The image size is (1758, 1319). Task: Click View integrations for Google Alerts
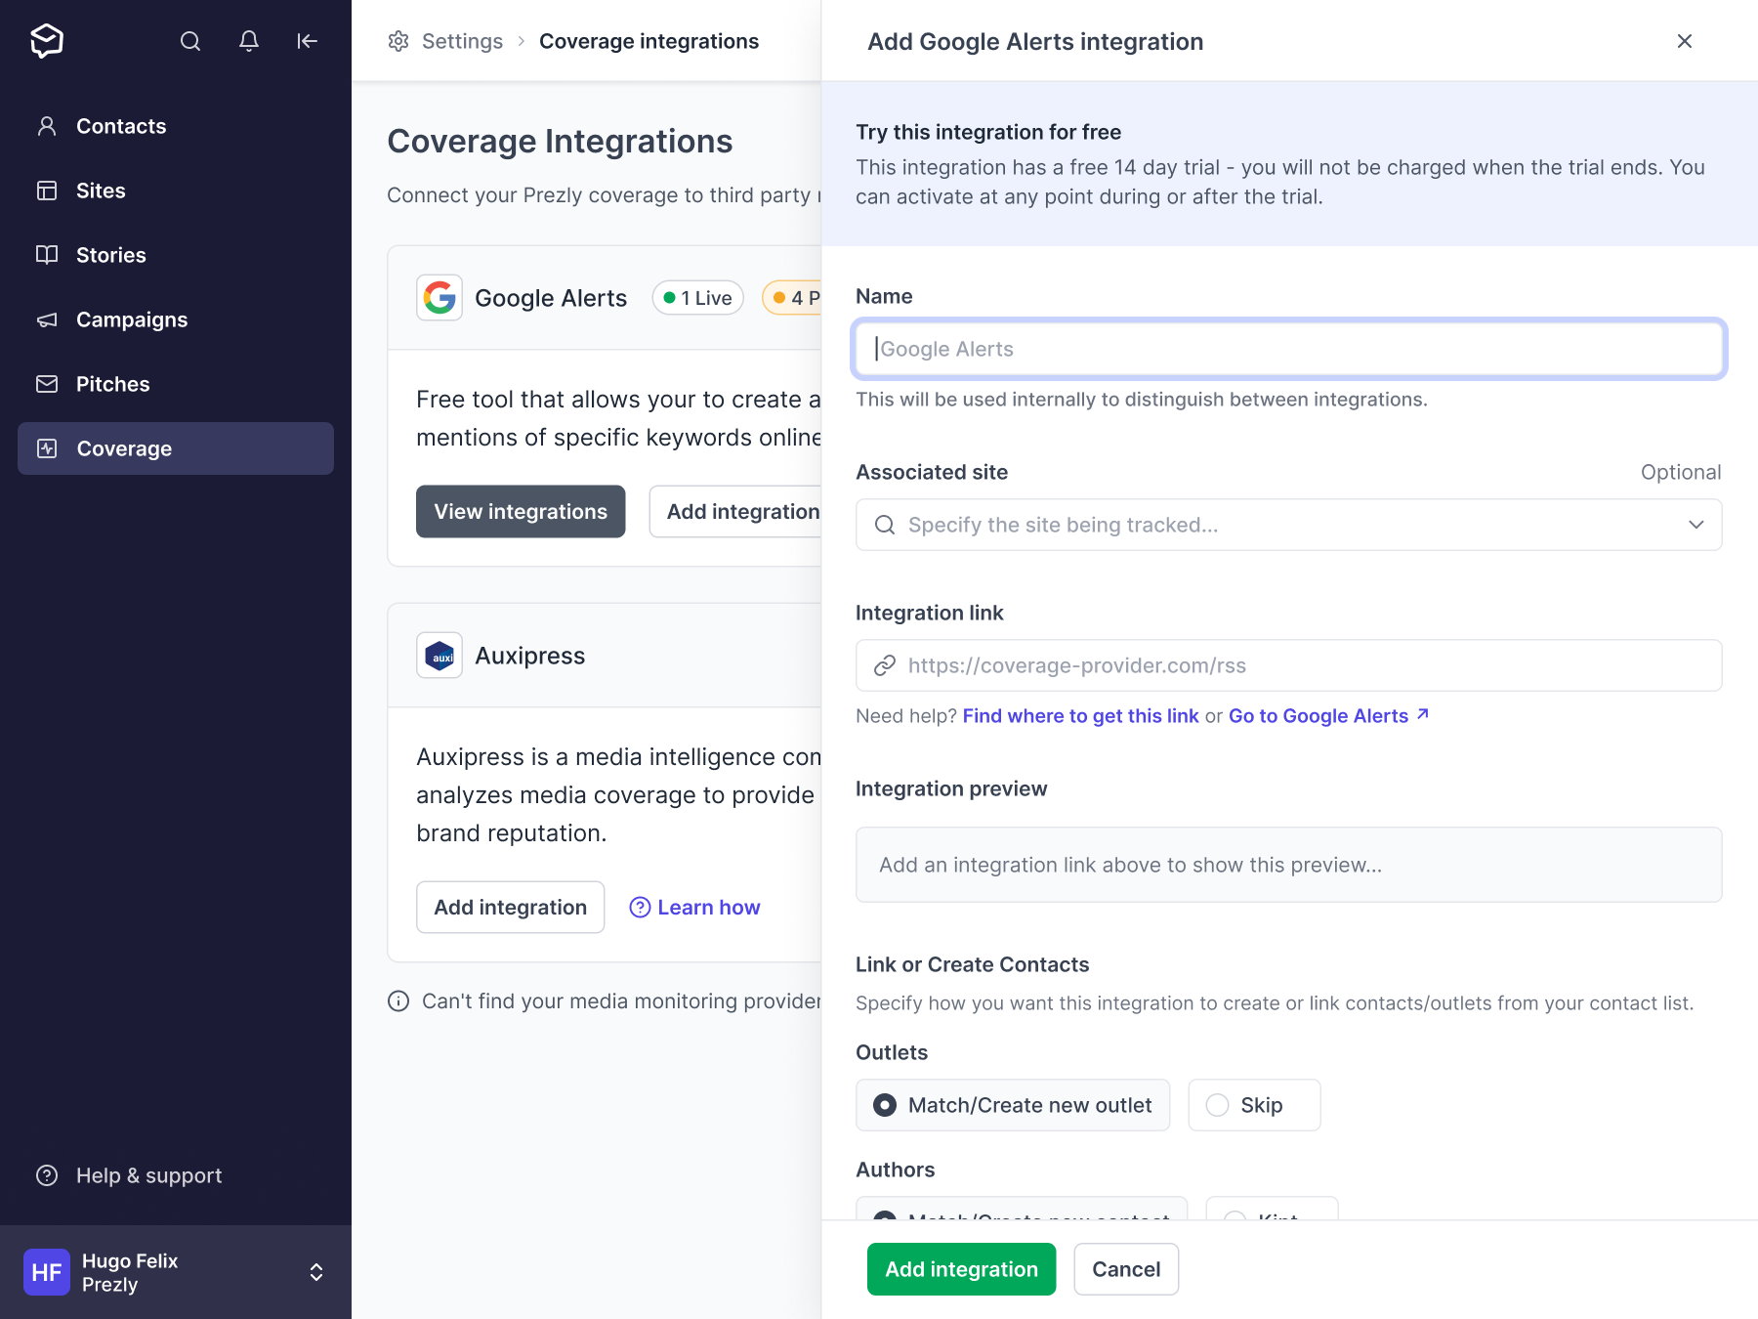point(521,511)
